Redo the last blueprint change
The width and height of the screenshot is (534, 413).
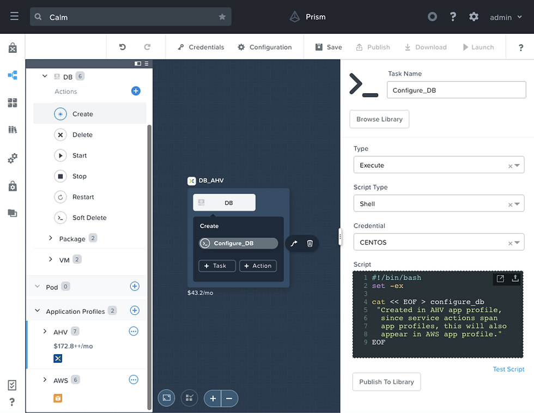point(147,47)
